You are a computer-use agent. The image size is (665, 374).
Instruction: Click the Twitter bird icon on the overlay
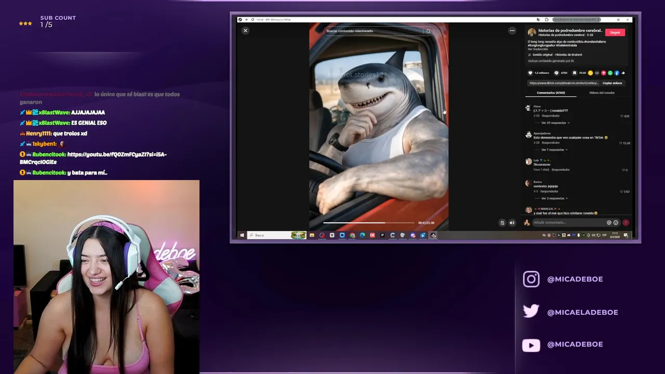point(531,311)
